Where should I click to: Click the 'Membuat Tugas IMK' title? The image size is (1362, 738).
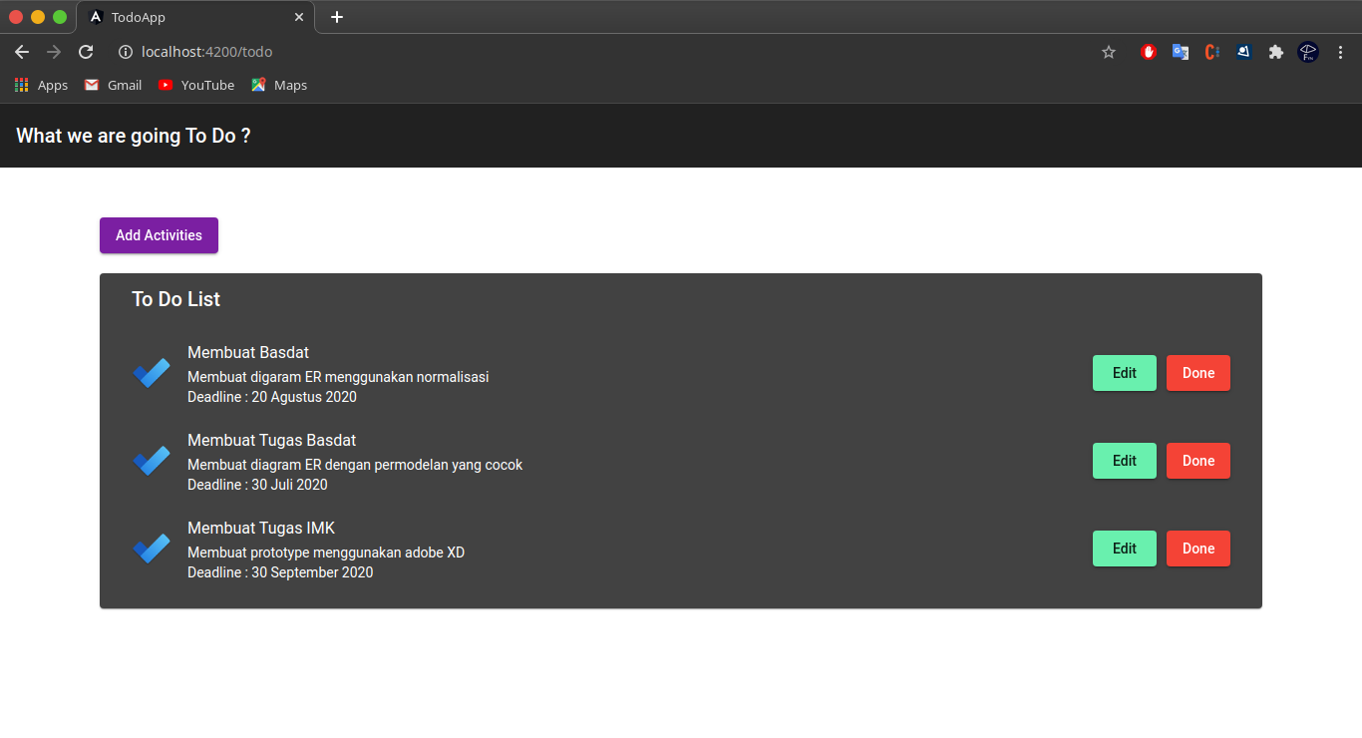pos(261,528)
